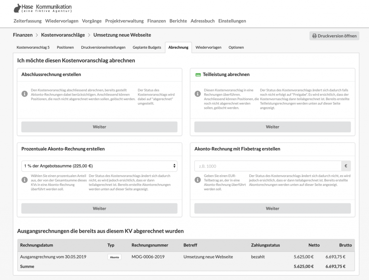369x280 pixels.
Task: Click info icon in Abschlussrechnung erstellen card
Action: [25, 94]
